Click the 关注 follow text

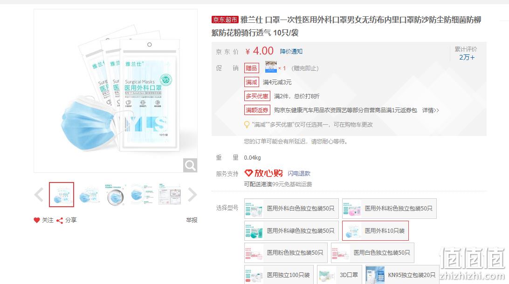tap(48, 220)
